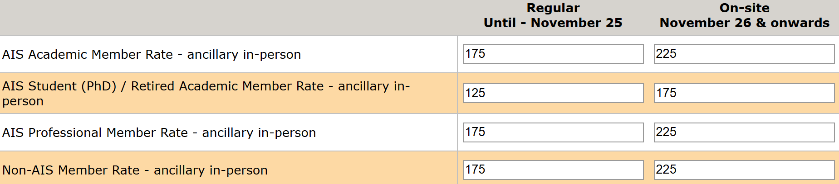This screenshot has height=184, width=839.
Task: Click the wrapped word "person" in Student row
Action: click(23, 101)
